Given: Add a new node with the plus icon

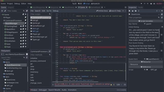Looking at the screenshot, I should [2, 11].
